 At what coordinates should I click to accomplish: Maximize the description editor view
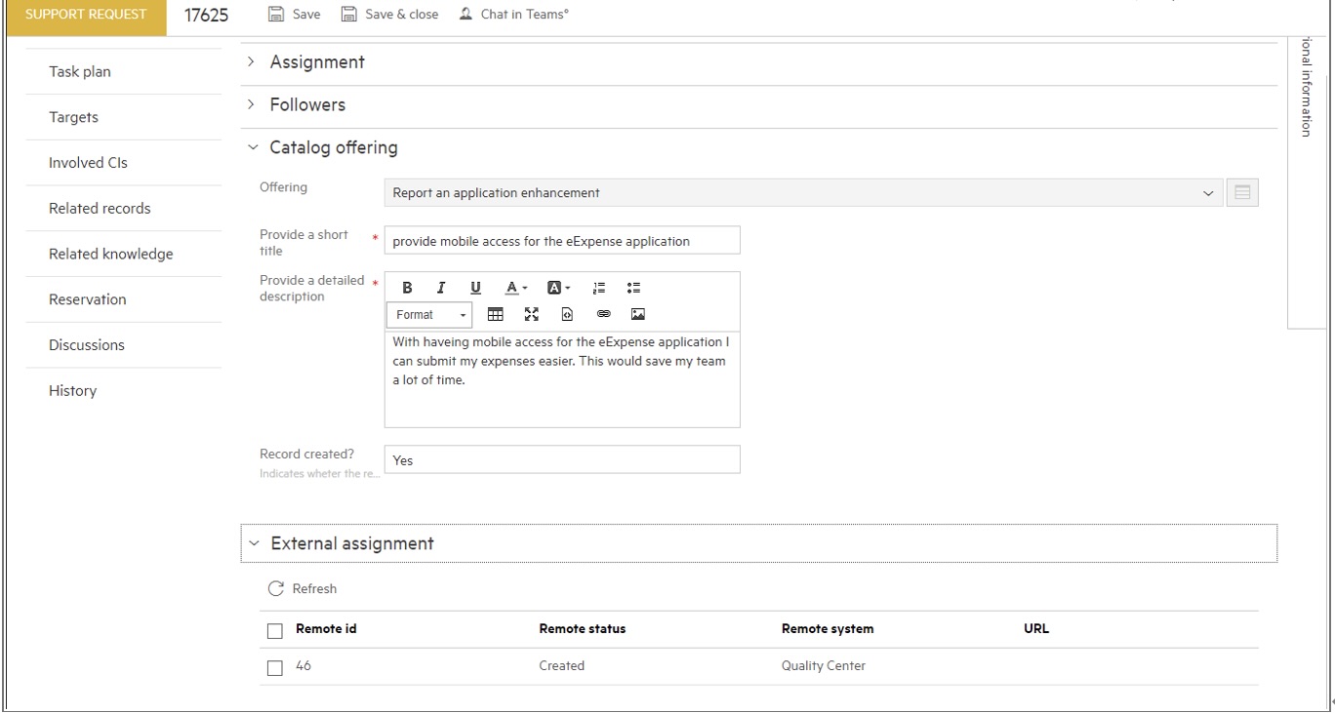531,314
